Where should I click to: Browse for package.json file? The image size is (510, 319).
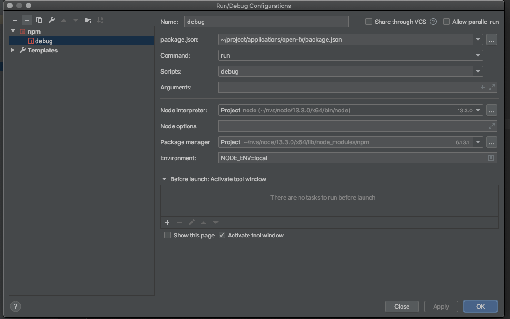tap(491, 40)
